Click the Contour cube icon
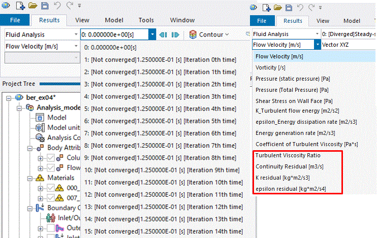This screenshot has height=238, width=377. (193, 35)
